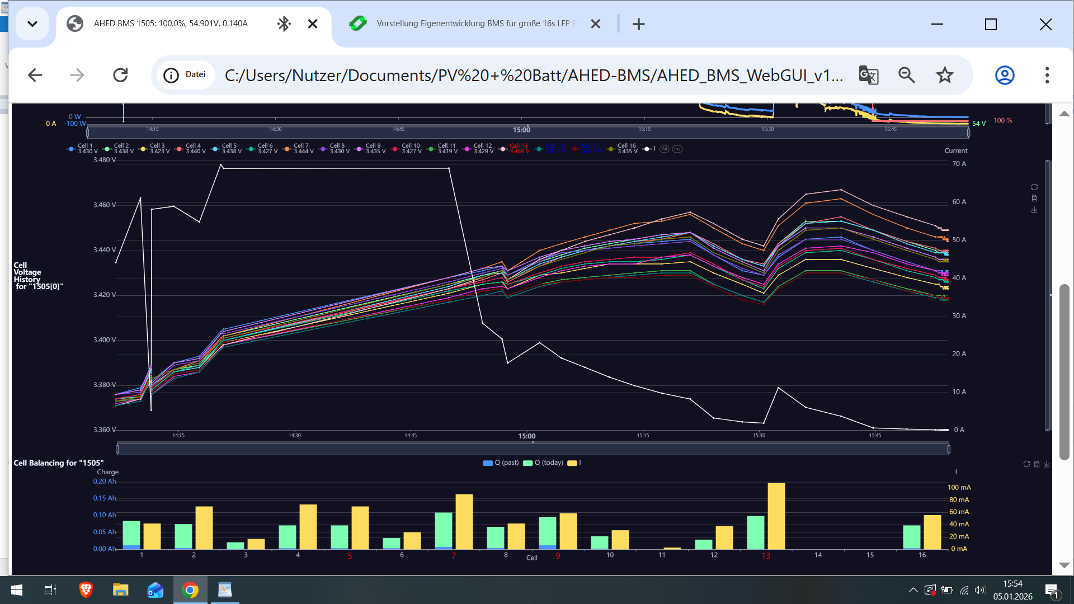The image size is (1074, 604).
Task: Save Cell Balancing chart as image
Action: click(1047, 464)
